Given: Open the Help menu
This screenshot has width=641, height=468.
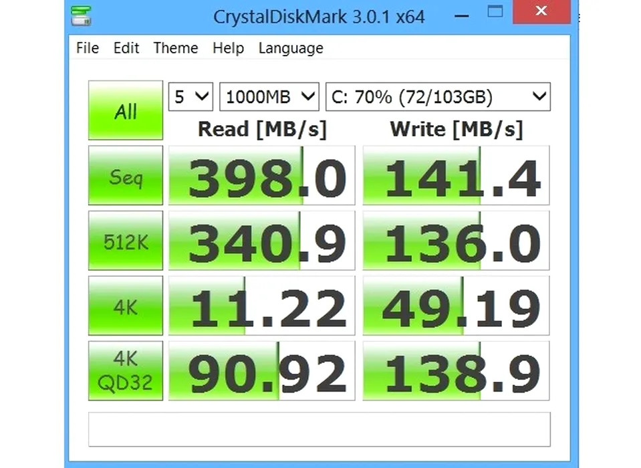Looking at the screenshot, I should point(228,48).
